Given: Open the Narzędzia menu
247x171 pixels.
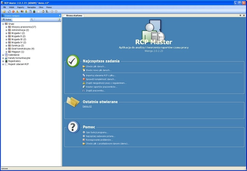Looking at the screenshot, I should pyautogui.click(x=32, y=7).
